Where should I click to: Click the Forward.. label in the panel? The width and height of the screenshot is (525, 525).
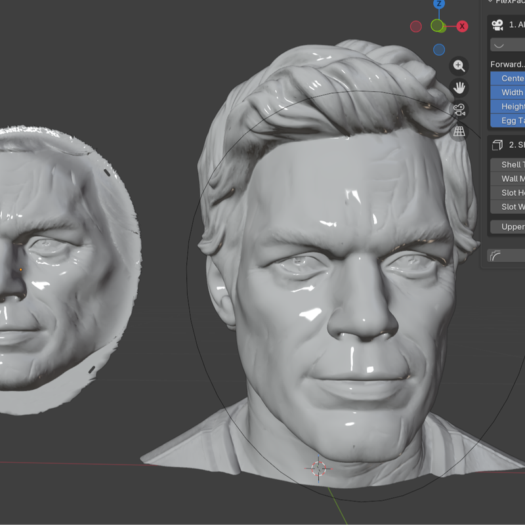[507, 64]
